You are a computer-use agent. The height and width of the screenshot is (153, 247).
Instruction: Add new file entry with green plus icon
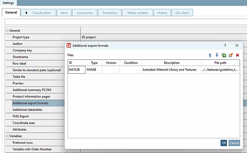[x=224, y=55]
